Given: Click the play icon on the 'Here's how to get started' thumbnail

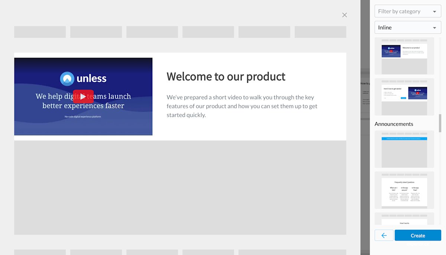Looking at the screenshot, I should tap(417, 94).
